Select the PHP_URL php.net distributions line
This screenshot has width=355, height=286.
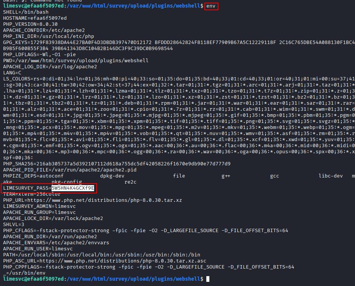(93, 200)
